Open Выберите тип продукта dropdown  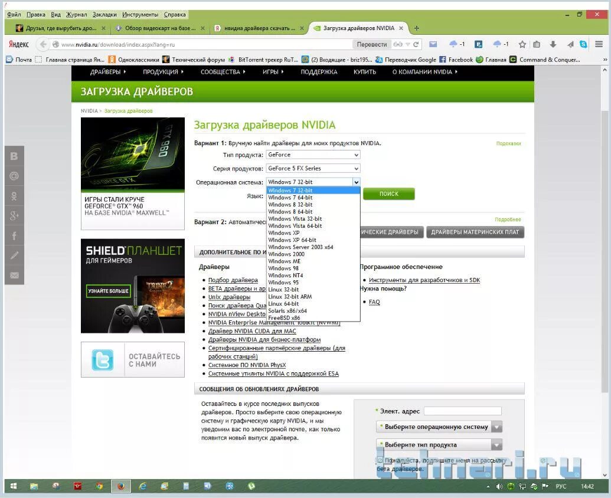[x=439, y=445]
